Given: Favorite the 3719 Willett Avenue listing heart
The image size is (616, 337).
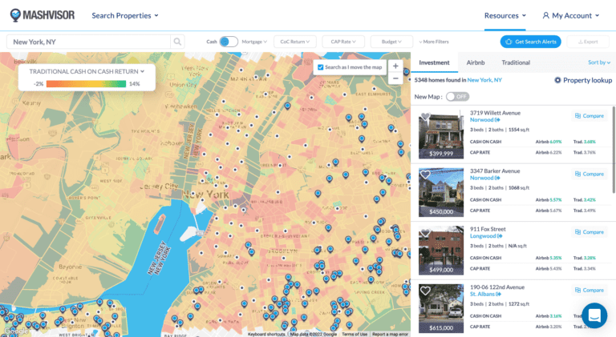Looking at the screenshot, I should (425, 118).
